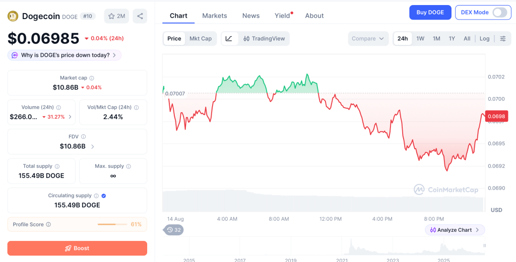Open chart settings sliders icon

503,39
